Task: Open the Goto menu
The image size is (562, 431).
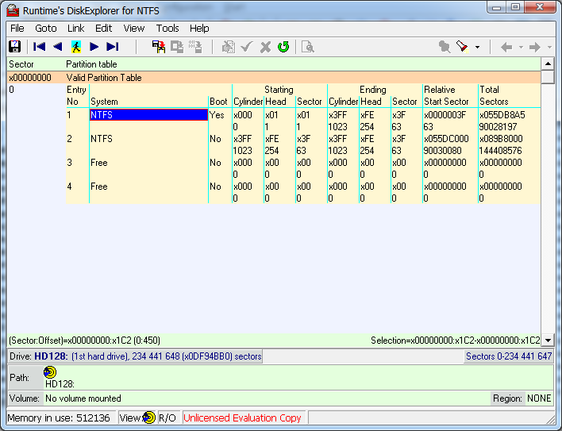Action: pyautogui.click(x=45, y=29)
